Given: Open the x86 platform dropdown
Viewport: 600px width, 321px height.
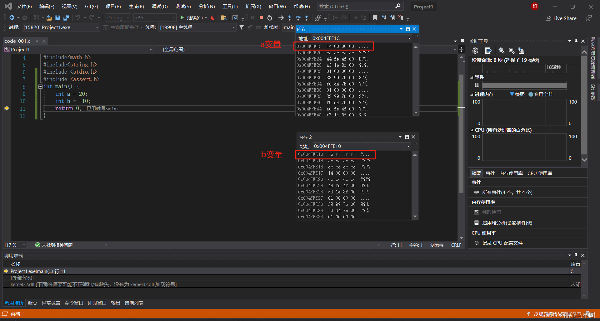Looking at the screenshot, I should coord(155,18).
